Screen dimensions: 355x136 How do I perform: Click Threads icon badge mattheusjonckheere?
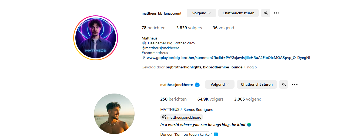tap(182, 117)
